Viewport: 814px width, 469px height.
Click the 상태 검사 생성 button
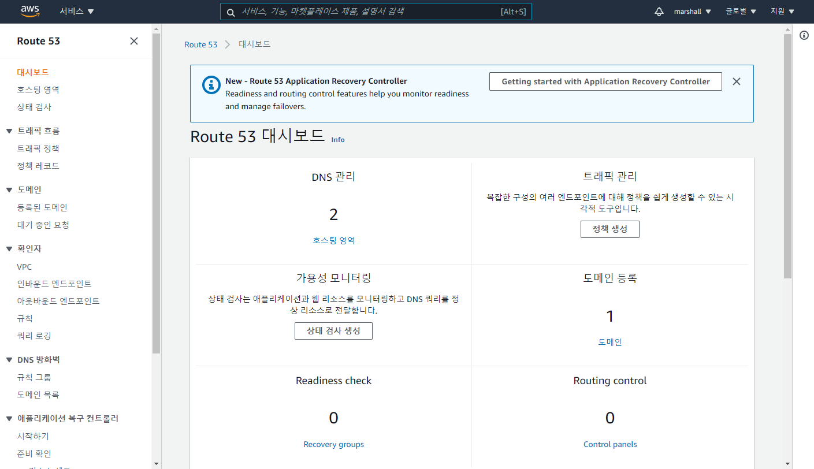pyautogui.click(x=333, y=331)
